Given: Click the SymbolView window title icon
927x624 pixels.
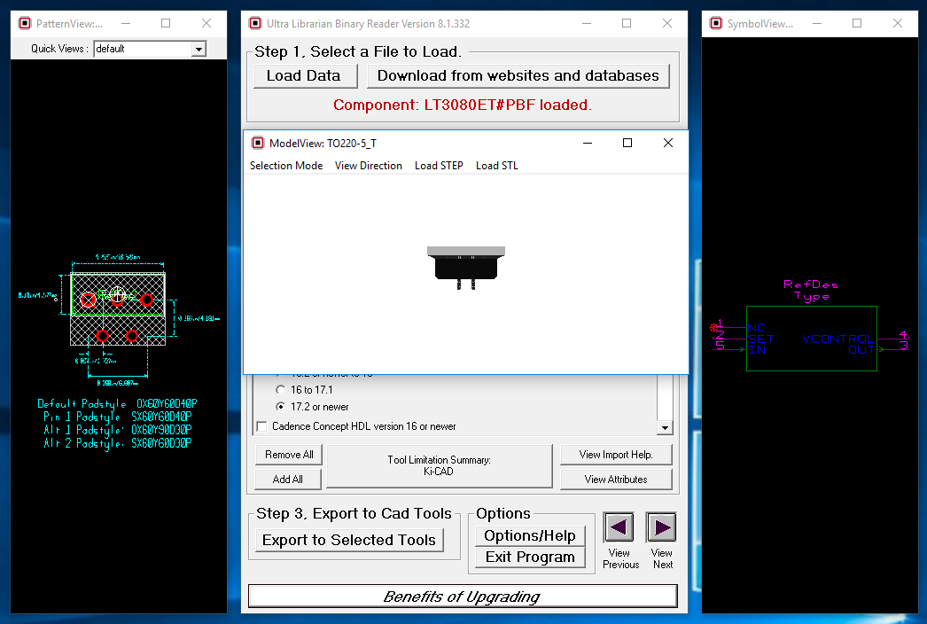Looking at the screenshot, I should pos(715,23).
